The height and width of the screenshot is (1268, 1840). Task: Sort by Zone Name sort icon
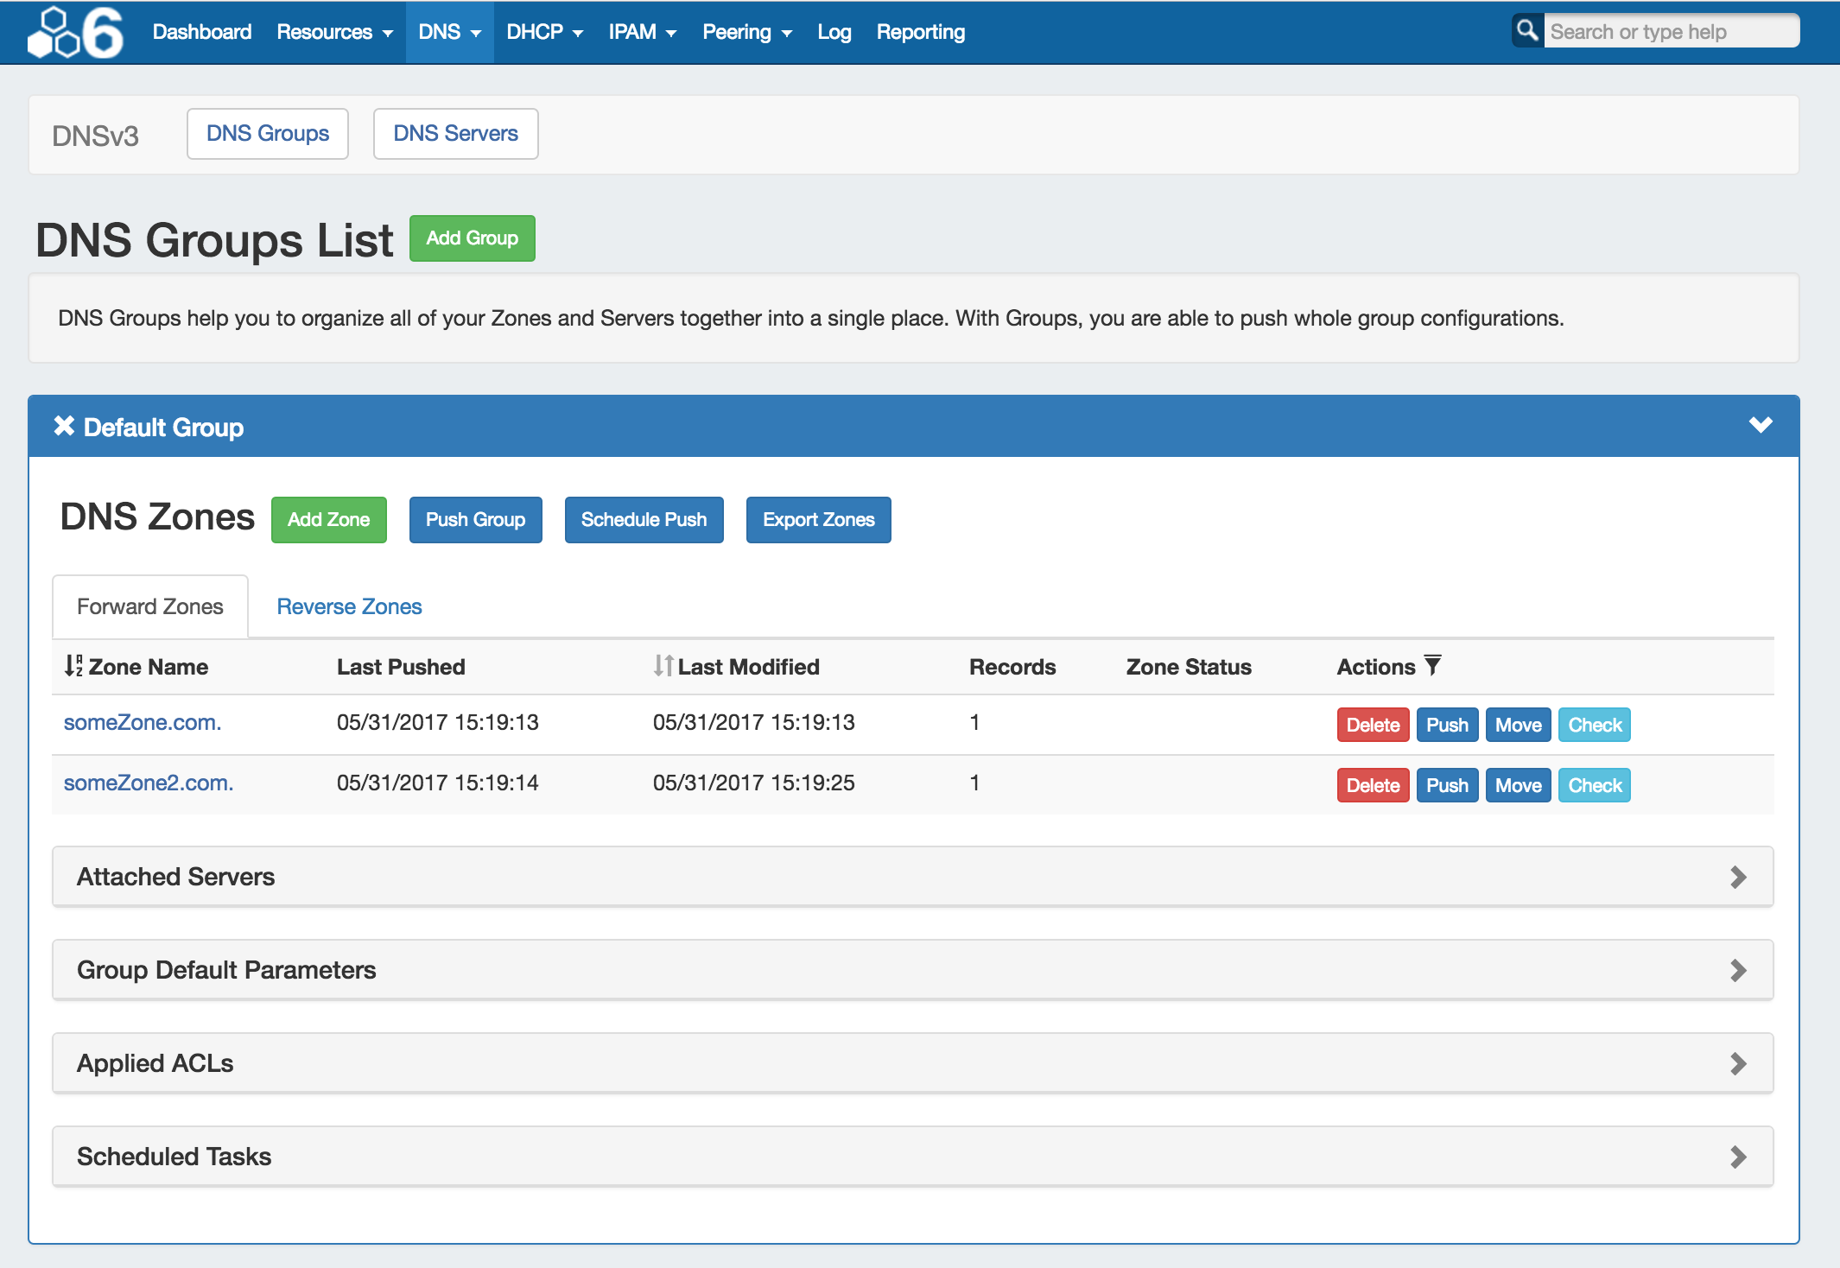[73, 666]
